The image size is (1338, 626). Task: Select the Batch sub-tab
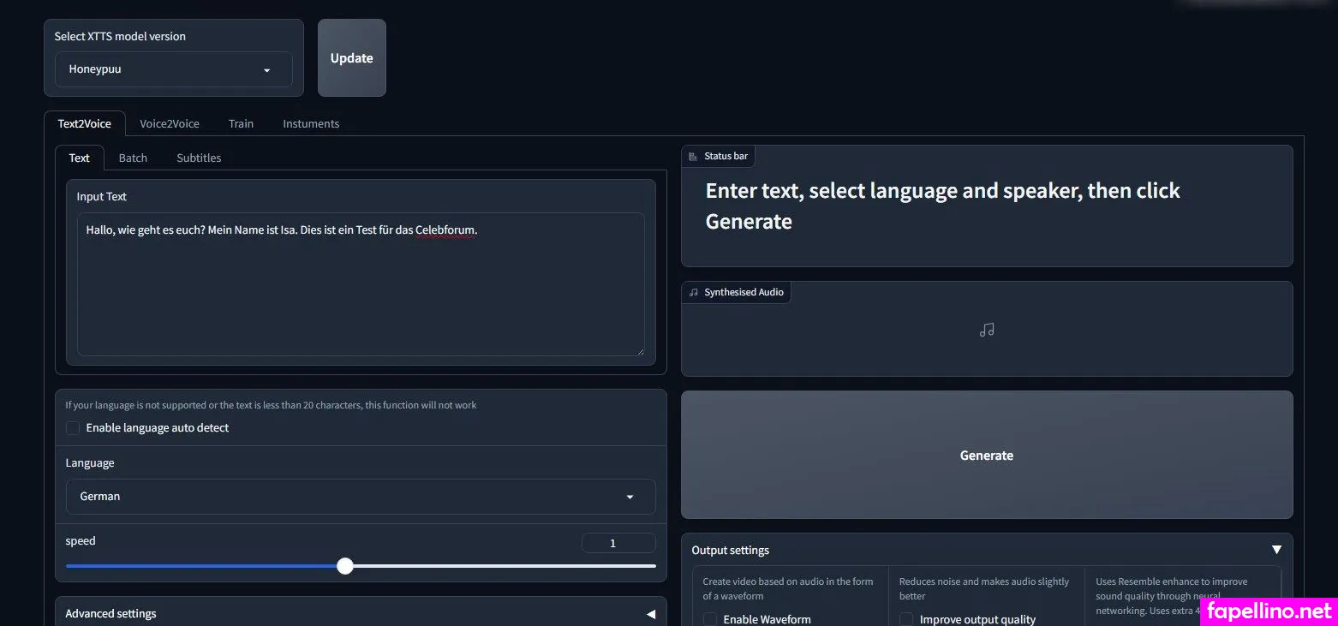(x=133, y=158)
